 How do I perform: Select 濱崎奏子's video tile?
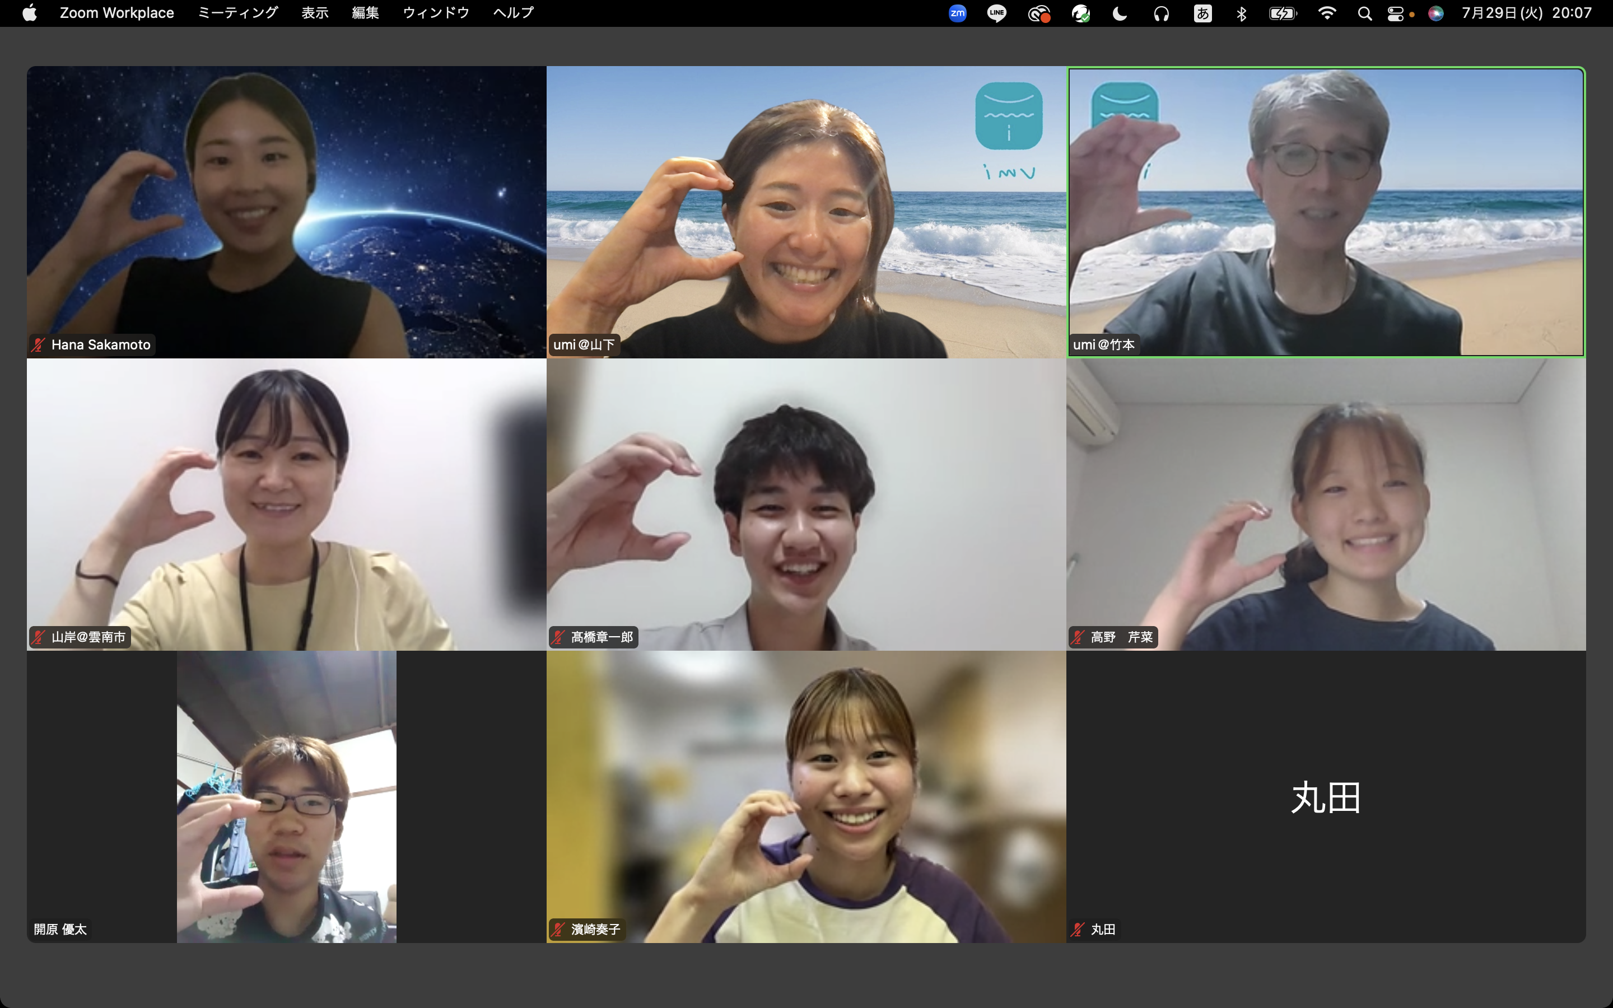tap(806, 797)
